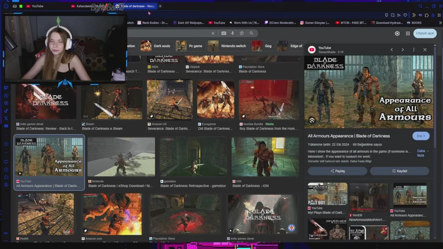Filter by 'Dark souls' chip
Screen dimensions: 443x249
click(x=155, y=46)
